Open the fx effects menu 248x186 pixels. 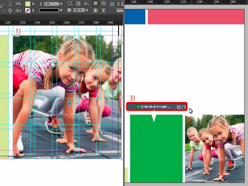click(86, 4)
